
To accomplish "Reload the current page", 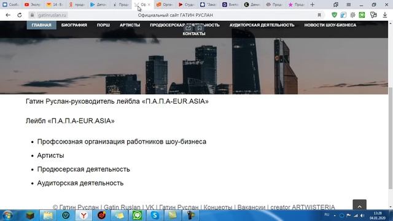I will pos(19,15).
